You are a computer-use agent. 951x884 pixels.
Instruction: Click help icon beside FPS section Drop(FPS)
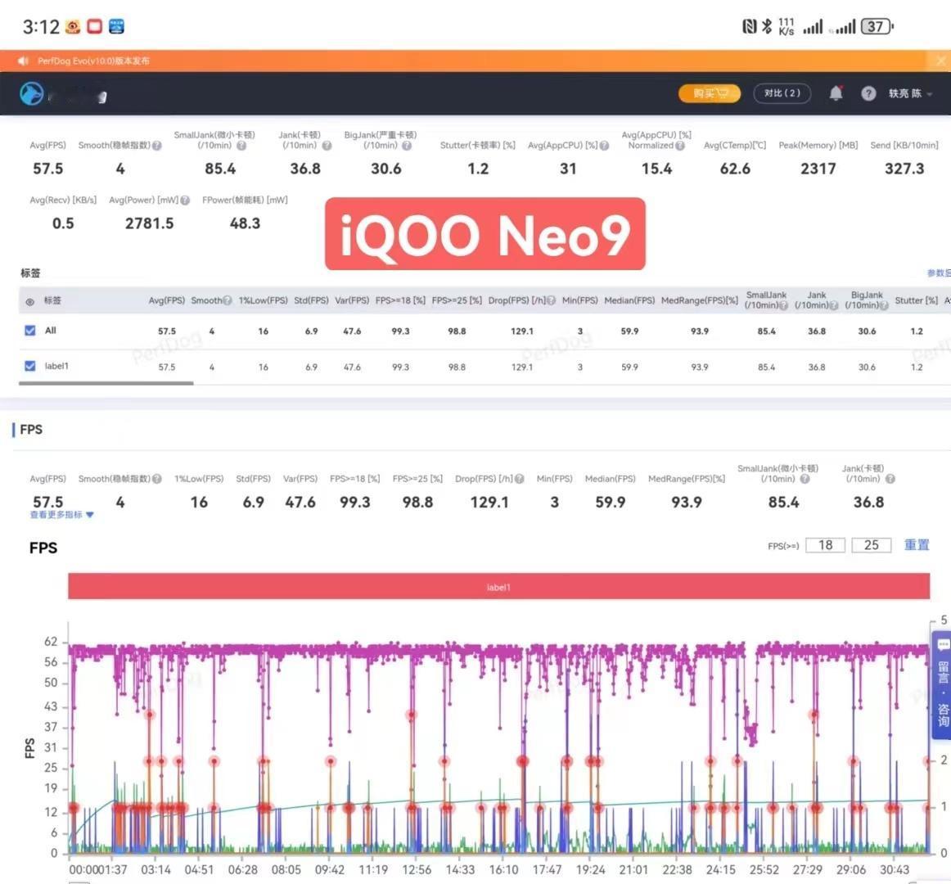(x=519, y=479)
